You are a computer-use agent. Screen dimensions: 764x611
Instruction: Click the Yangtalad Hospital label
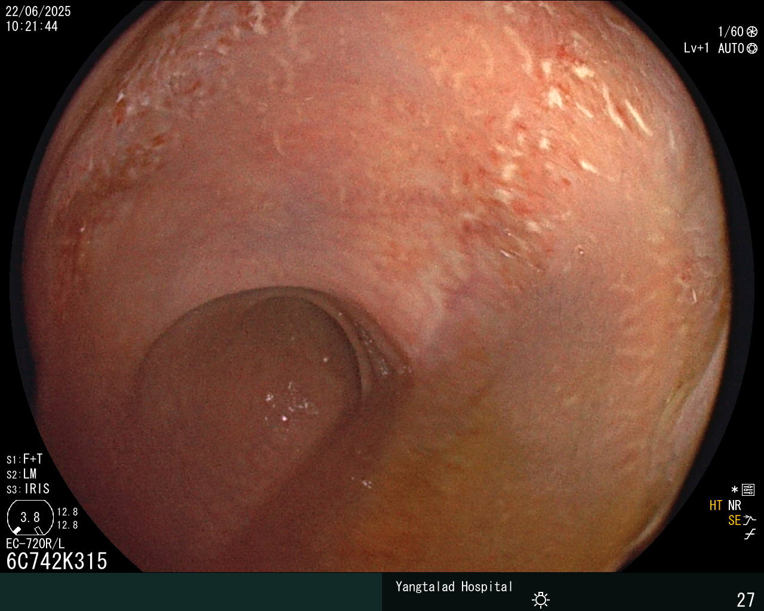[x=454, y=587]
